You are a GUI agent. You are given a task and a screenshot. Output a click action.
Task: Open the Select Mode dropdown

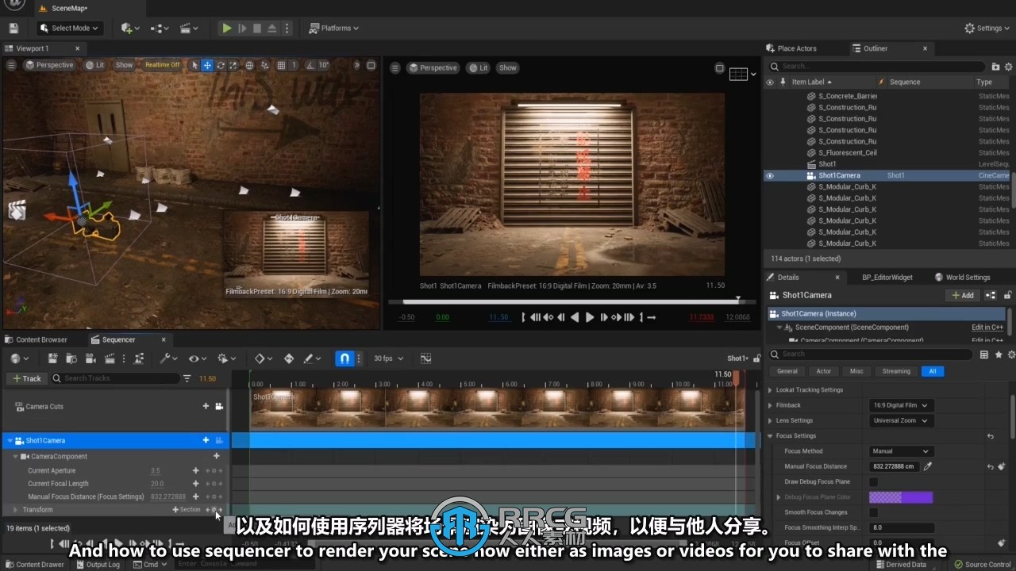(x=69, y=28)
